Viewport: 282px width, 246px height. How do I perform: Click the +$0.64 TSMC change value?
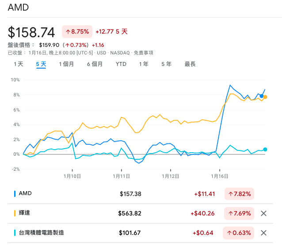coord(203,233)
